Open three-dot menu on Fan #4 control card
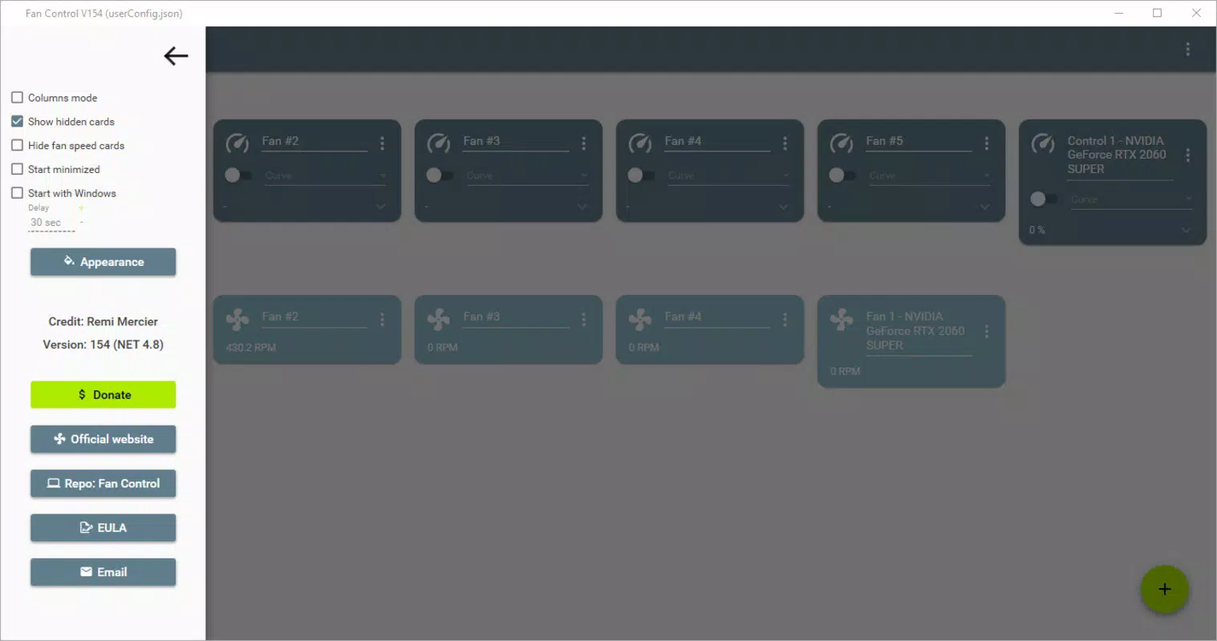 click(785, 143)
